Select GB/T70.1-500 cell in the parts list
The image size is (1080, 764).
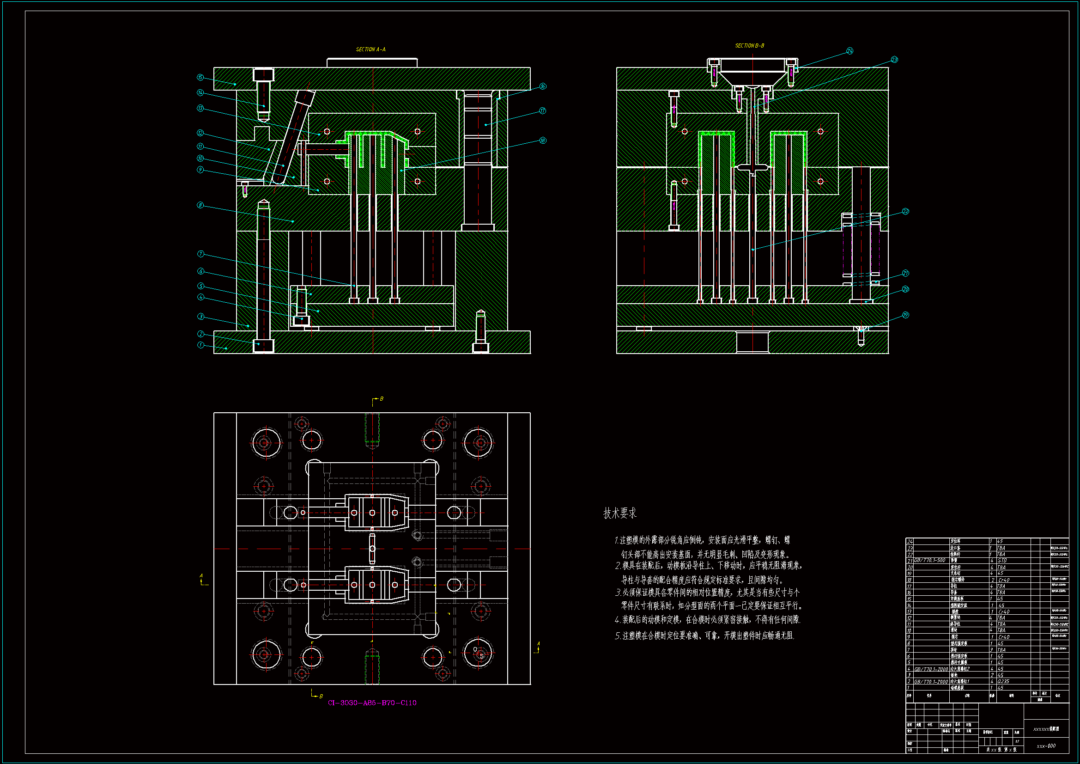(929, 561)
